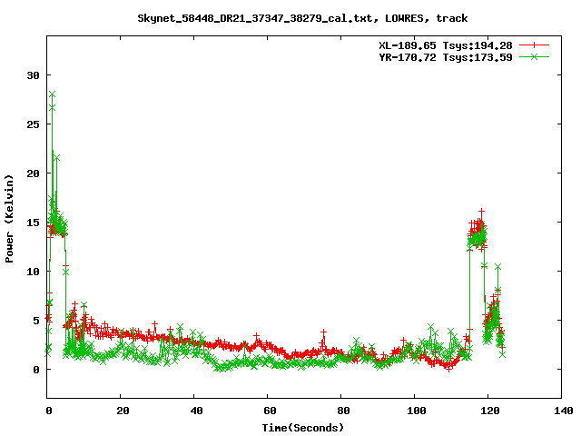This screenshot has height=436, width=581.
Task: Select legend entry XL-189.65 Tsys:194.28
Action: 446,45
